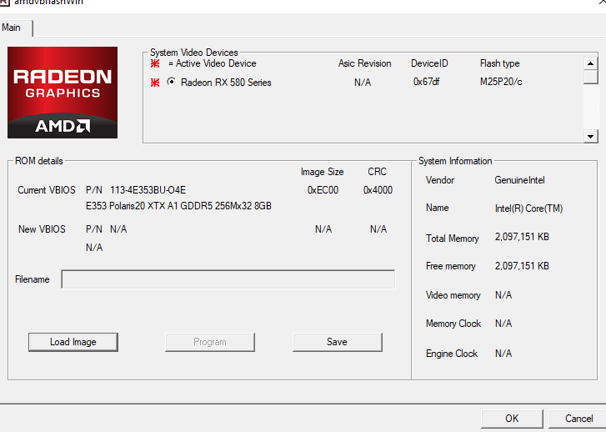Confirm with the OK button

(x=512, y=419)
